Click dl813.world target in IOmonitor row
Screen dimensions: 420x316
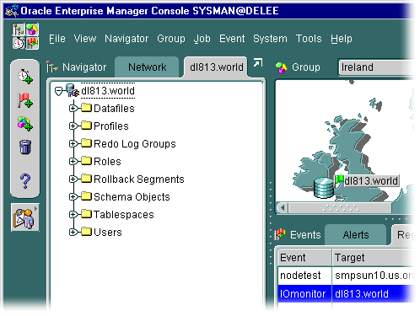click(374, 294)
